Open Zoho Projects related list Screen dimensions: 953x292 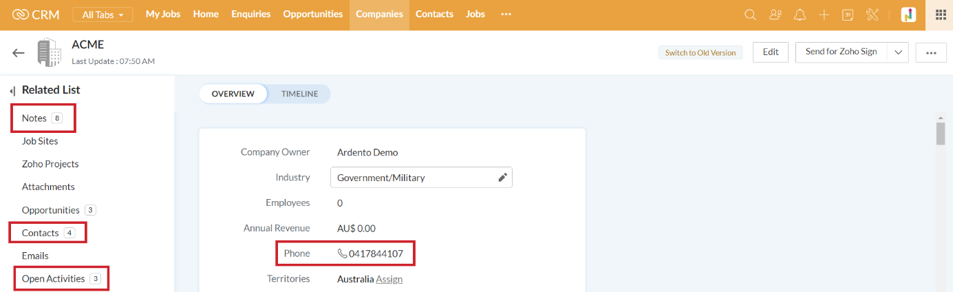(x=50, y=164)
